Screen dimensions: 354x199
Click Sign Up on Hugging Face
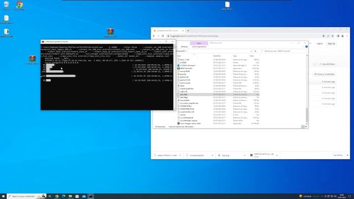click(331, 44)
